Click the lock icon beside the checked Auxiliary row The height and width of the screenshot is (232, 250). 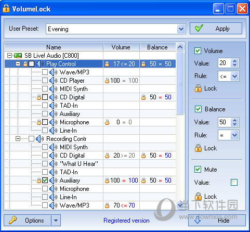coord(39,181)
